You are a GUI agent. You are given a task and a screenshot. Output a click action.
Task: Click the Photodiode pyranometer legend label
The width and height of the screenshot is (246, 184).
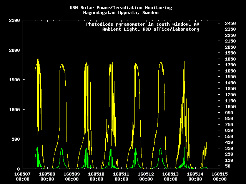coord(143,24)
